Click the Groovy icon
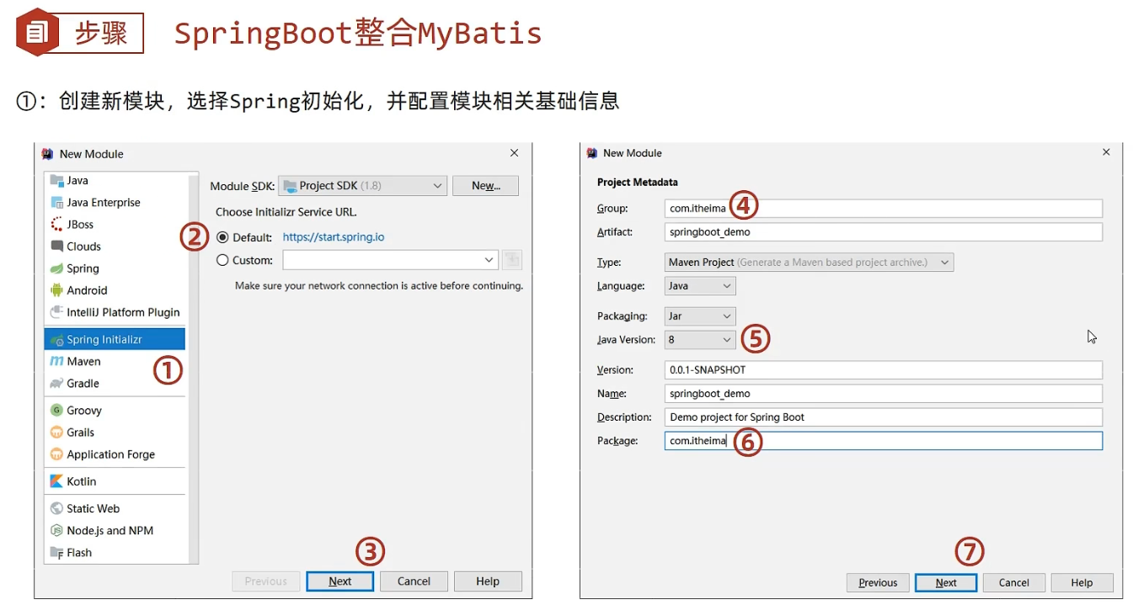Screen dimensions: 1133x605 (x=56, y=410)
